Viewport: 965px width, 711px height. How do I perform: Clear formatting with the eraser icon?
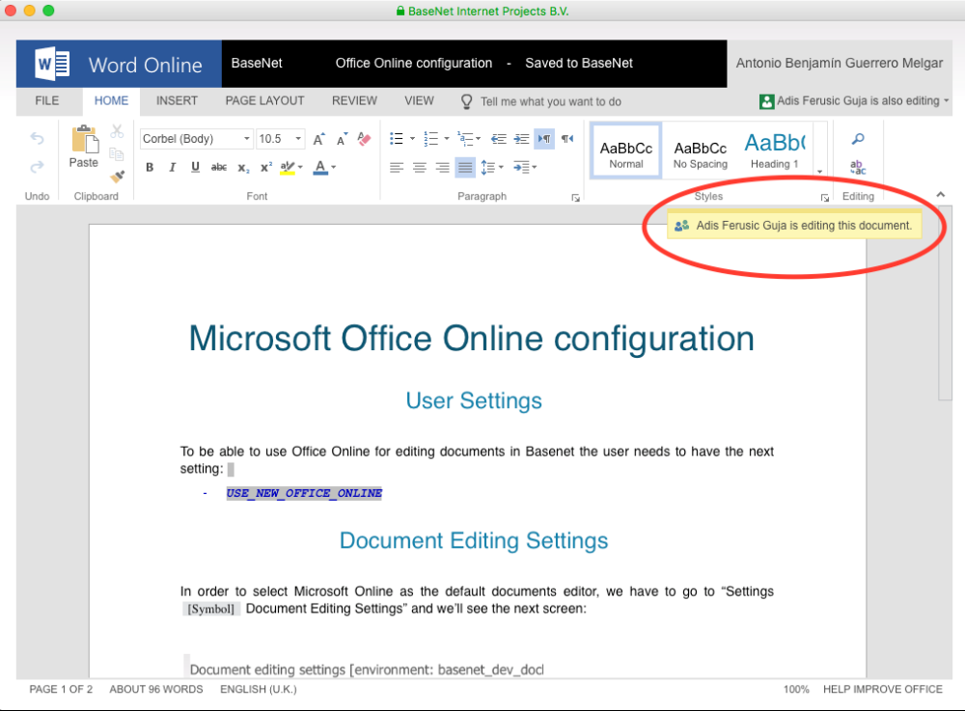coord(365,139)
